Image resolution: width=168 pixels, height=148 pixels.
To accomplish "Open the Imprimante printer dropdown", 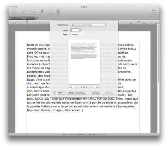I will (88, 25).
